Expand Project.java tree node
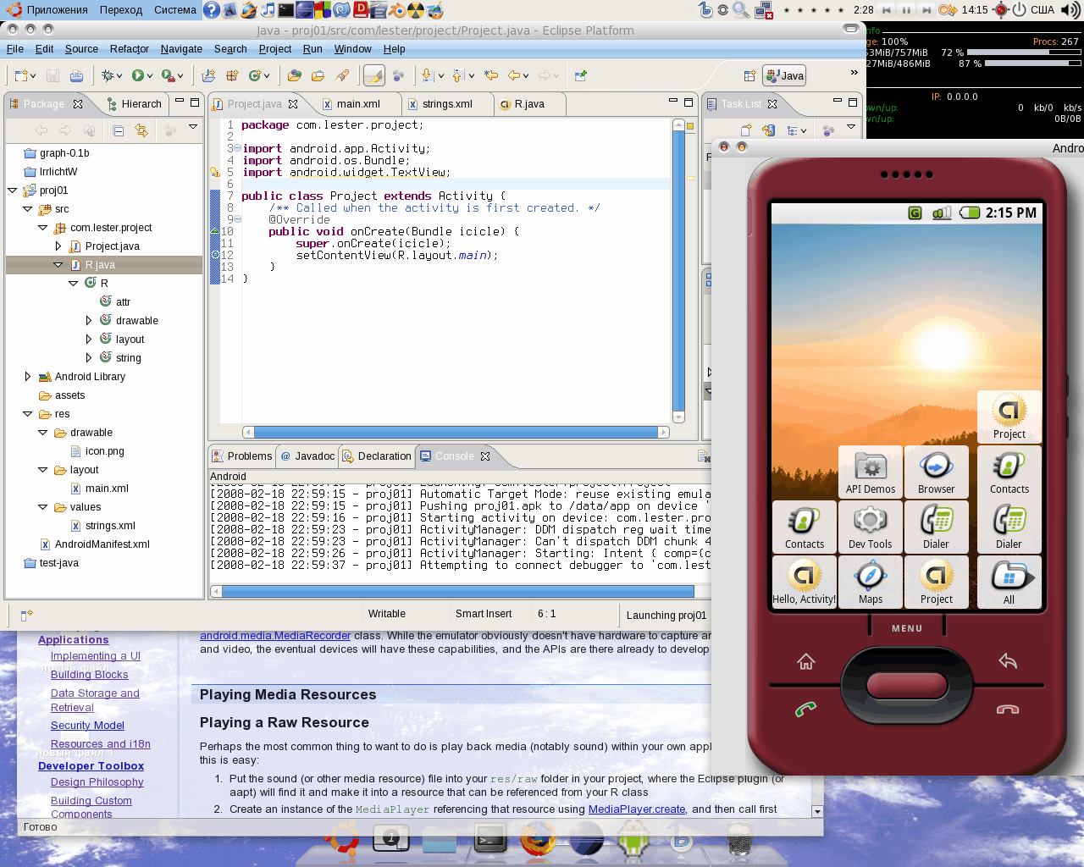1084x867 pixels. click(x=58, y=246)
